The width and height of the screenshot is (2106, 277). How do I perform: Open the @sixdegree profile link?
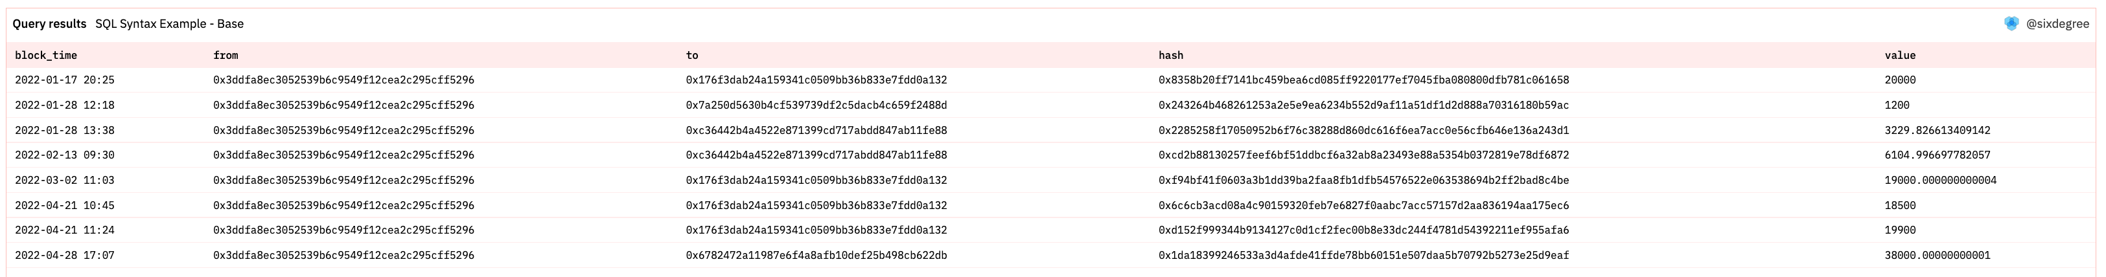pos(2057,24)
